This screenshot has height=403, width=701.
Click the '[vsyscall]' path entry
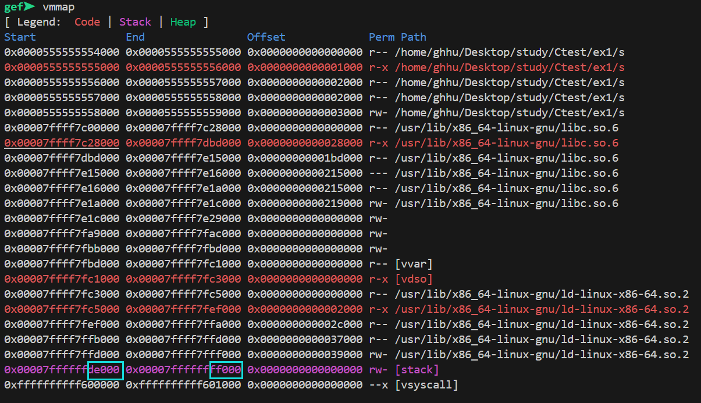426,385
